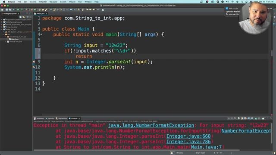Open the Apple menu

point(4,2)
